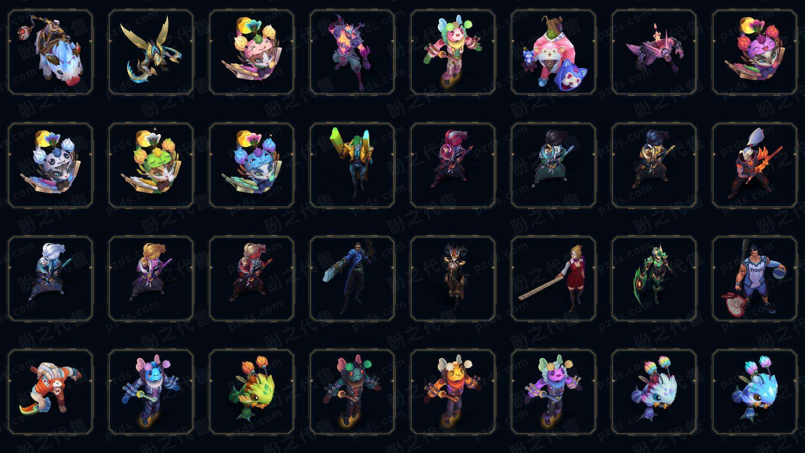Open the green frog-hat cat skin
Image resolution: width=805 pixels, height=453 pixels.
(x=151, y=165)
